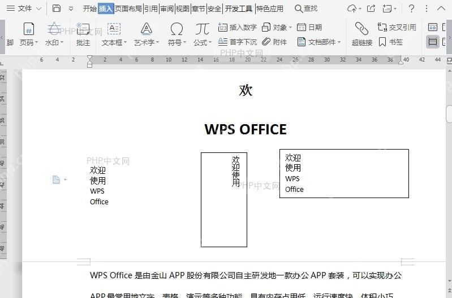Viewport: 452px width, 298px height.
Task: Expand the 文本框 dropdown arrow
Action: coord(125,42)
